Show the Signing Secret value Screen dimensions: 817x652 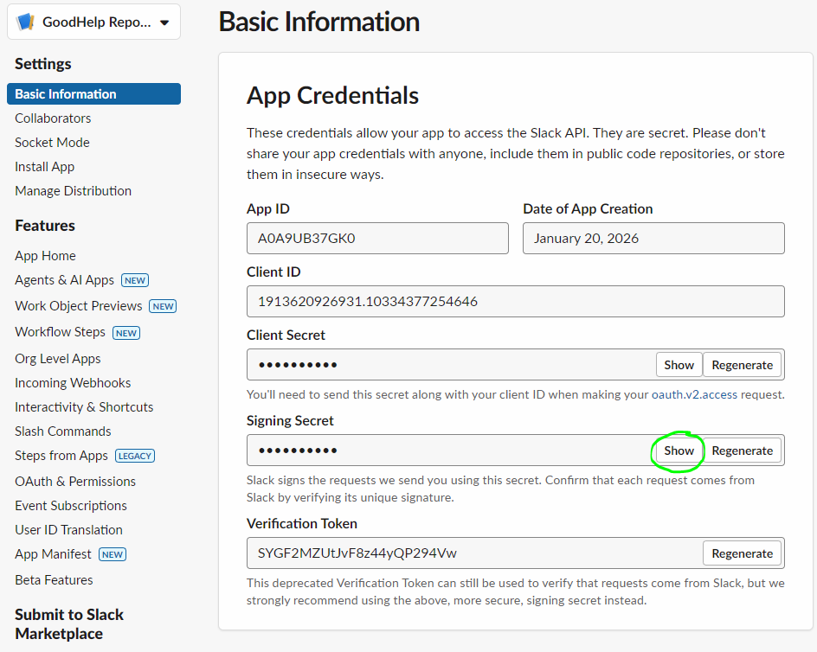pos(679,451)
